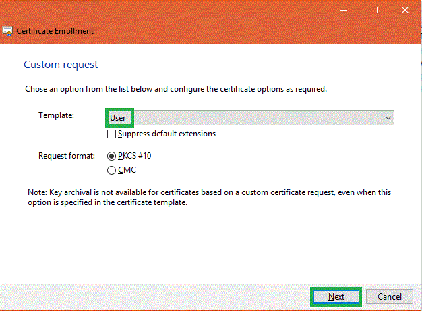Click the Certificate Enrollment title bar icon
The height and width of the screenshot is (311, 422).
pos(7,31)
